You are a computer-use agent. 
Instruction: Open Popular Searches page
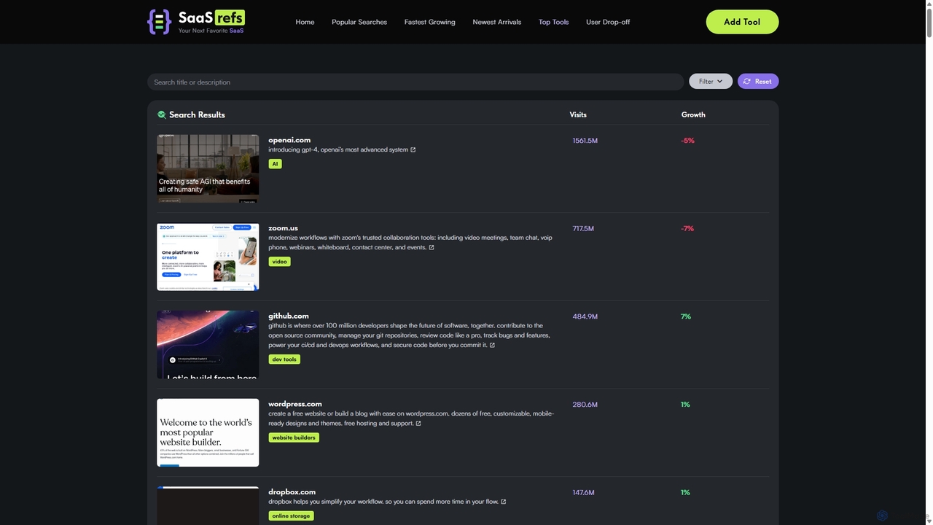359,22
